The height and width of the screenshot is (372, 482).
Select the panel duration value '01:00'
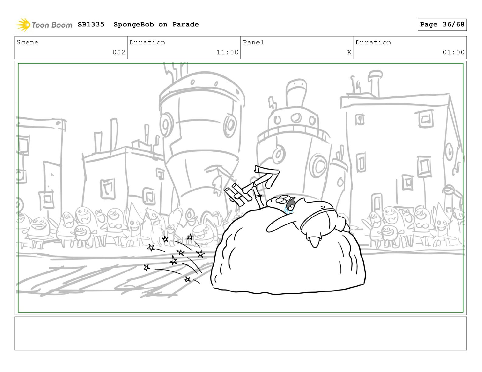pos(454,52)
